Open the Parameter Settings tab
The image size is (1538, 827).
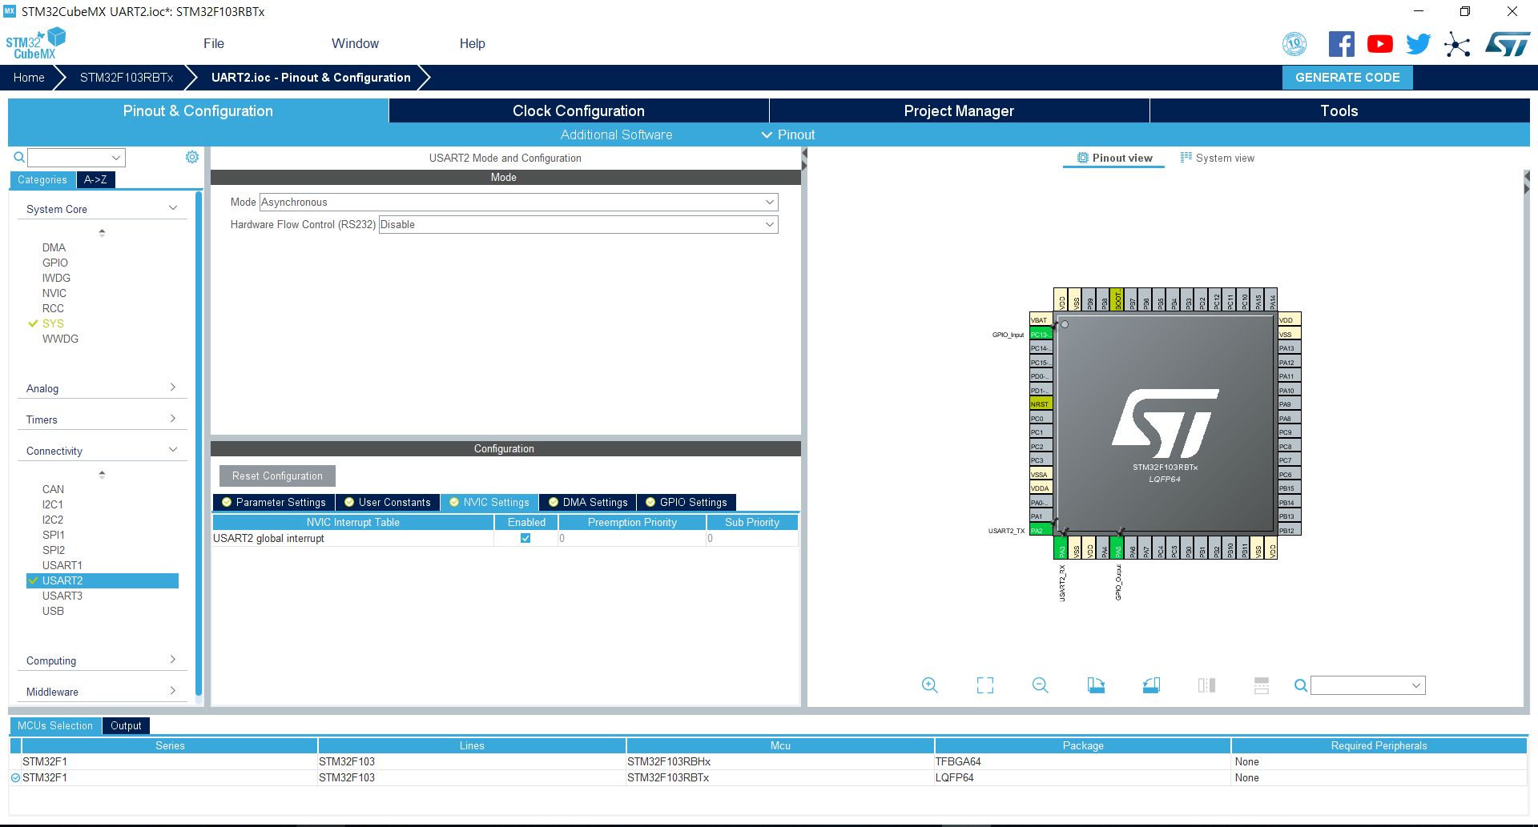click(273, 502)
